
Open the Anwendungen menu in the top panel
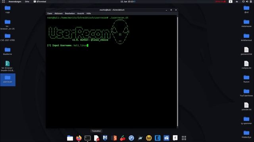(x=15, y=2)
